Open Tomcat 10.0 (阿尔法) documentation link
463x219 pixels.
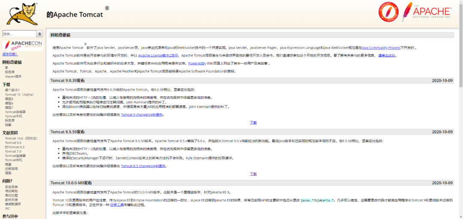point(21,138)
